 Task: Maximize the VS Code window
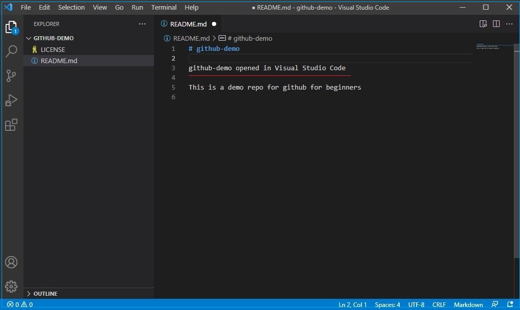click(486, 7)
